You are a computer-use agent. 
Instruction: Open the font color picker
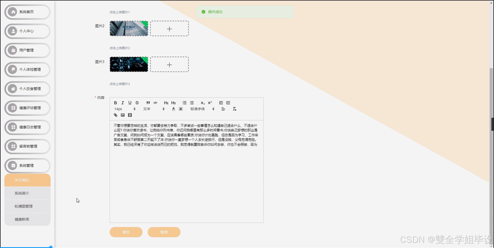(x=173, y=109)
